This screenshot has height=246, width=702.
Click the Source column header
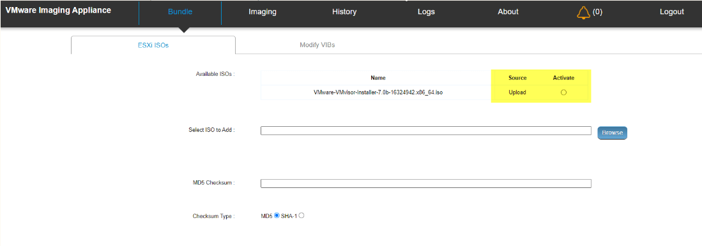click(517, 78)
